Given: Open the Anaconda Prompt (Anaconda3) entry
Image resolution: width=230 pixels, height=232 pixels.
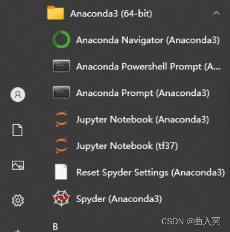Looking at the screenshot, I should tap(136, 92).
